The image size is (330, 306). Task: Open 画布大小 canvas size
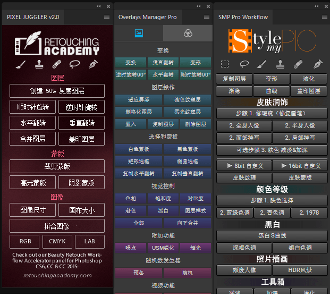[81, 210]
